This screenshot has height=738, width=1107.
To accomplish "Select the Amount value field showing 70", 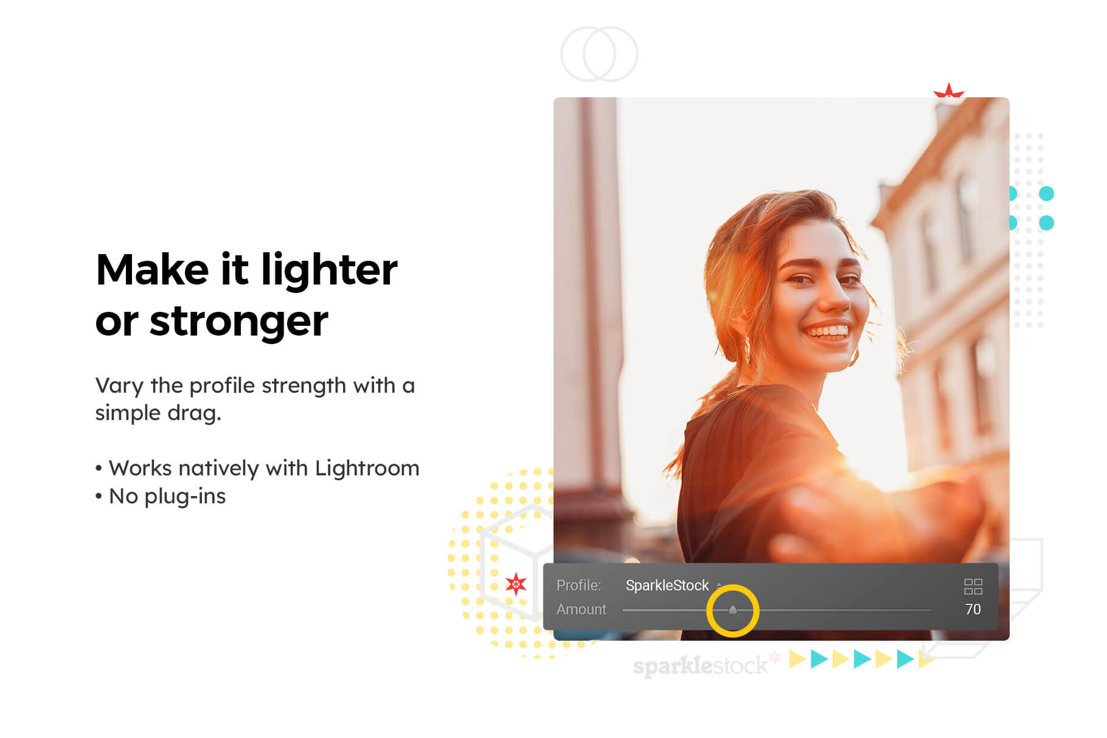I will coord(973,609).
